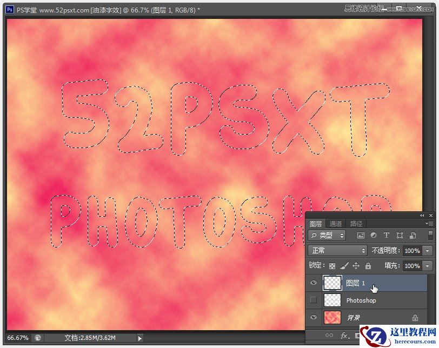This screenshot has height=348, width=439.
Task: Enable Lock transparent pixels
Action: point(332,266)
